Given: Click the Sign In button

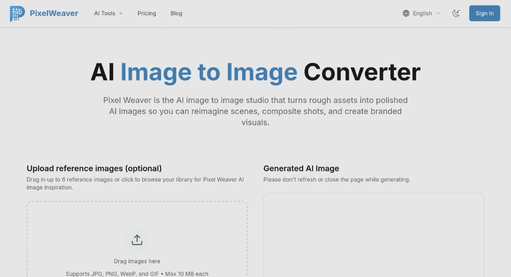Looking at the screenshot, I should [484, 13].
